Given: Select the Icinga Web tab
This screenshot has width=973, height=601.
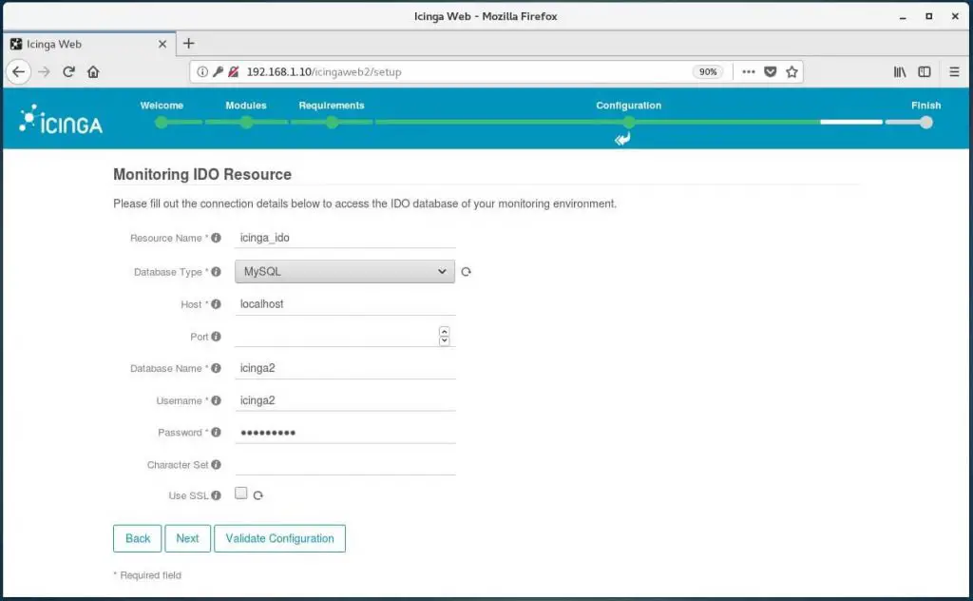Looking at the screenshot, I should [x=89, y=44].
